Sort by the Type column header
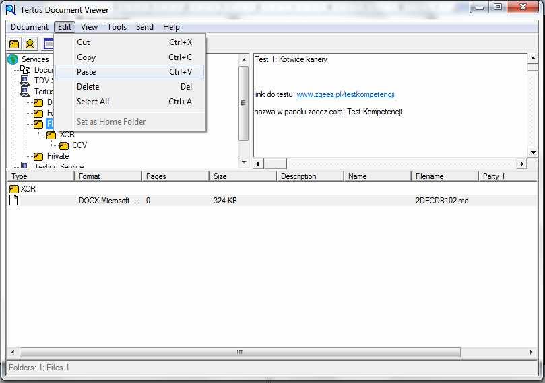545x383 pixels. point(40,176)
